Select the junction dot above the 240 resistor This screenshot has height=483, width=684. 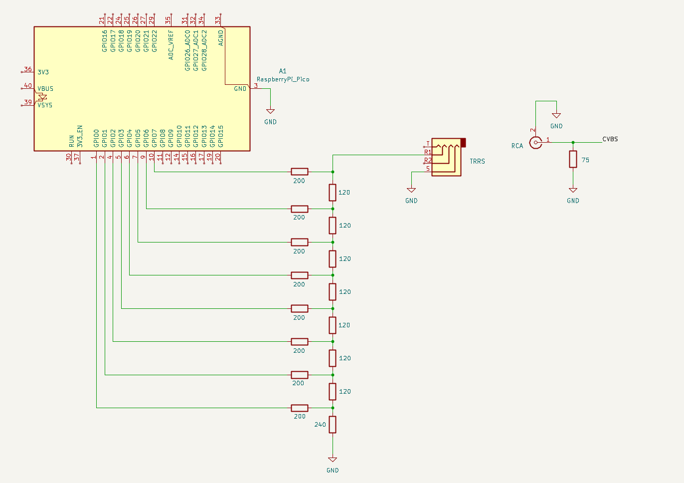click(x=333, y=408)
